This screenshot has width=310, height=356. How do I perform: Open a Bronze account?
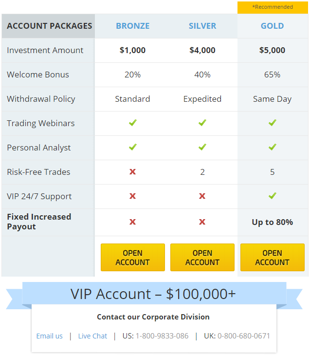[x=132, y=257]
